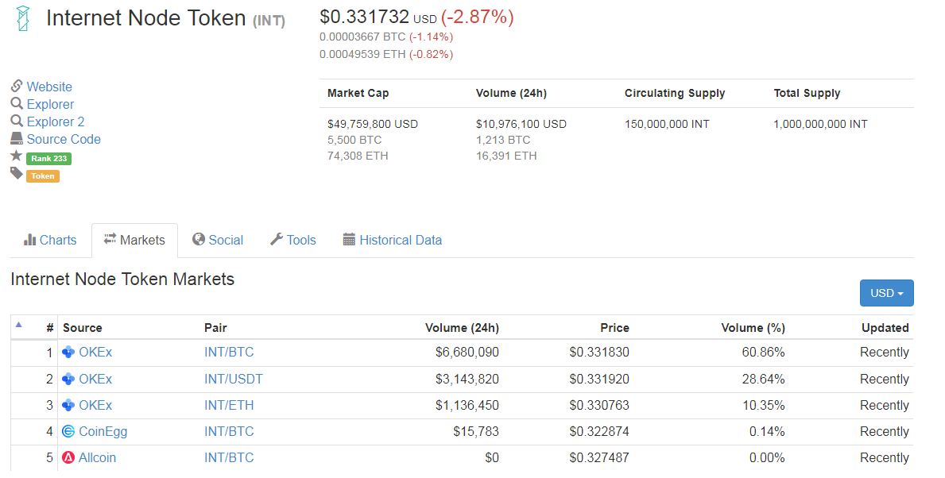The width and height of the screenshot is (945, 478).
Task: Open the Historical Data tab
Action: coord(392,240)
